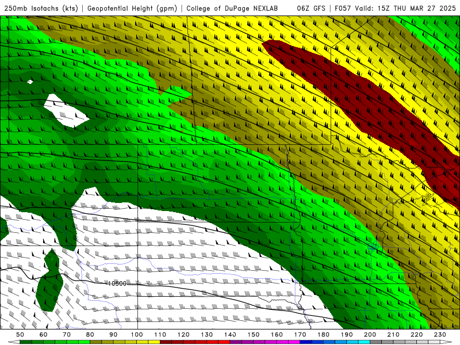Screen dimensions: 460x345
Task: Click the 210 knot scale label
Action: (393, 335)
